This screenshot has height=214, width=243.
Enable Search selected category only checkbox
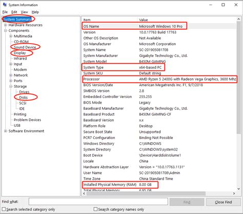pyautogui.click(x=4, y=209)
